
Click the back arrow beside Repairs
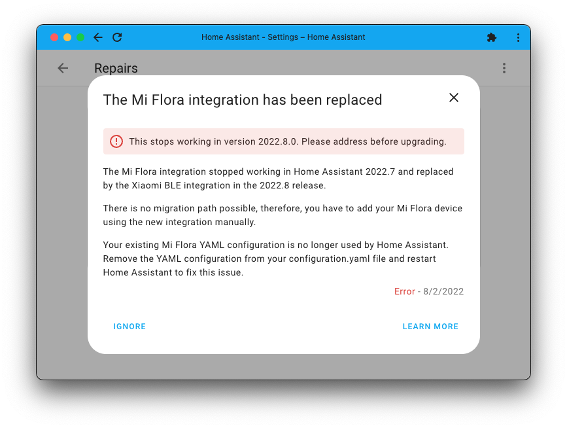coord(62,68)
